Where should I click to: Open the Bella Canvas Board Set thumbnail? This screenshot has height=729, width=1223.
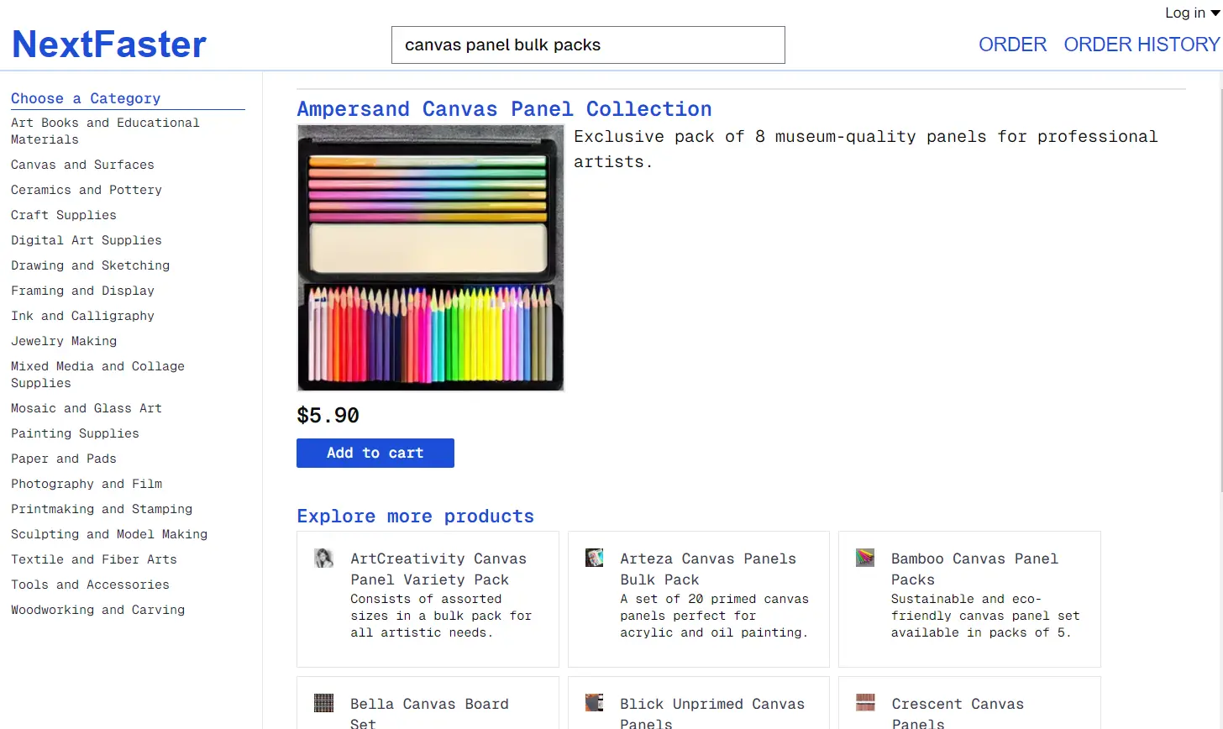click(324, 702)
